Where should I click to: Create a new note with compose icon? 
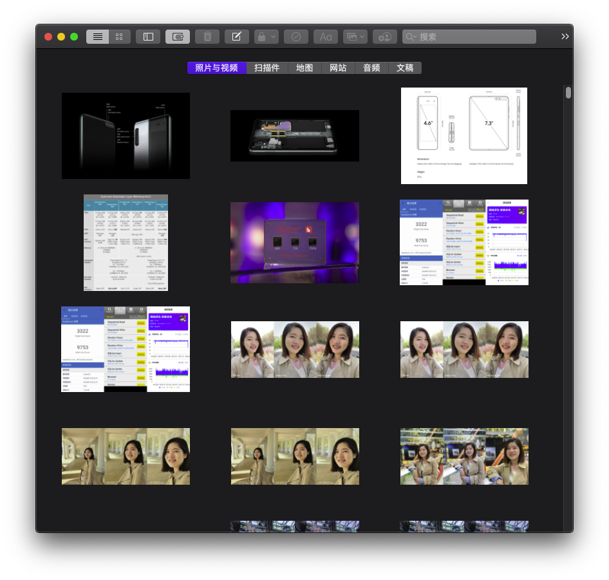pos(237,37)
